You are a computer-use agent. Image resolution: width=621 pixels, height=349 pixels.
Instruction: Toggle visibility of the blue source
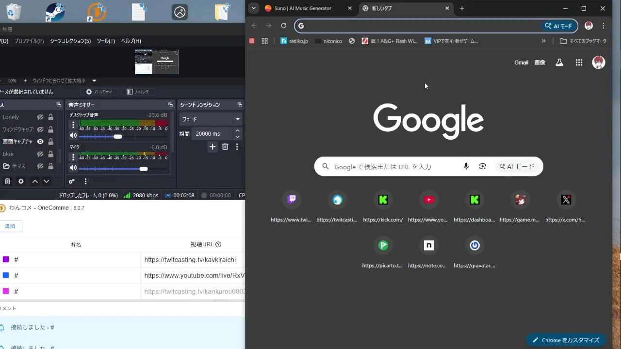point(40,154)
